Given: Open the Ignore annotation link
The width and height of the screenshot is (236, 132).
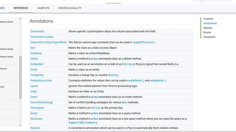Looking at the screenshot, I should [x=34, y=86].
